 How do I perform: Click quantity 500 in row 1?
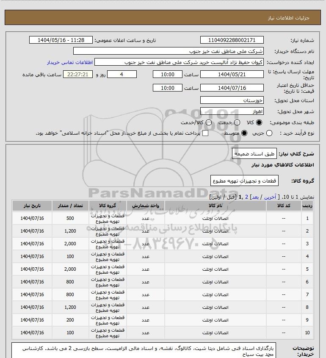click(70, 218)
